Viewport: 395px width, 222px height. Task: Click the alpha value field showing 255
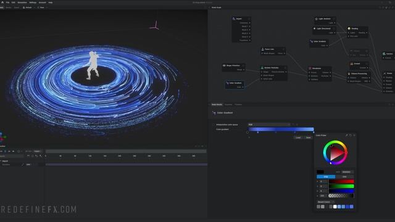[323, 195]
